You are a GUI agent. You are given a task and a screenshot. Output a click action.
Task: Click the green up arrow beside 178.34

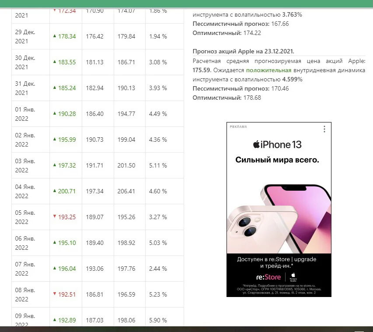click(x=55, y=36)
